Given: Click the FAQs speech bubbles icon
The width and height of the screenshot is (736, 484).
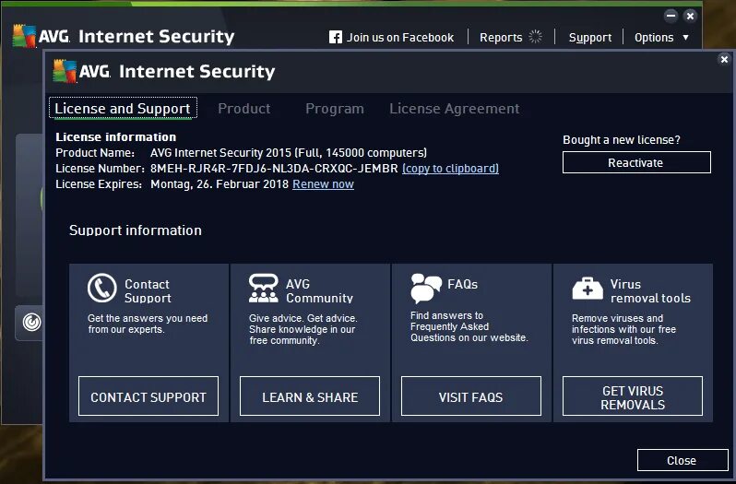Looking at the screenshot, I should [x=426, y=288].
